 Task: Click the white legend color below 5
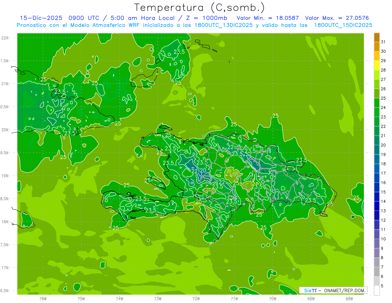pos(377,291)
